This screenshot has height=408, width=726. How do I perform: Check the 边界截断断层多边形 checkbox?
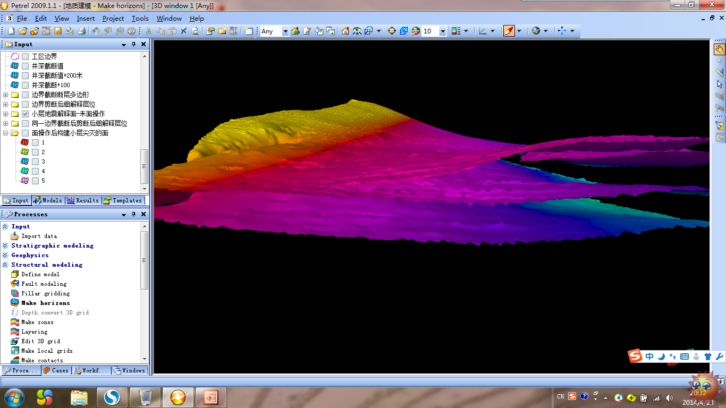coord(25,95)
